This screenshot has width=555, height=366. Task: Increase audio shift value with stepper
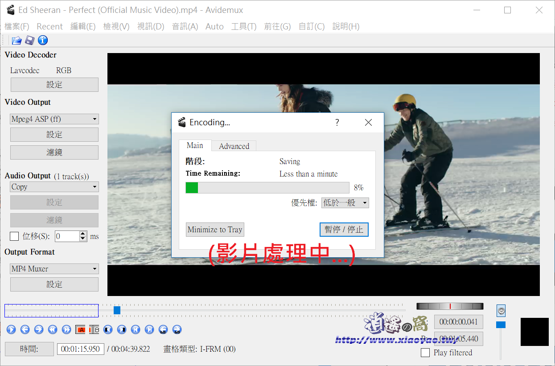83,234
